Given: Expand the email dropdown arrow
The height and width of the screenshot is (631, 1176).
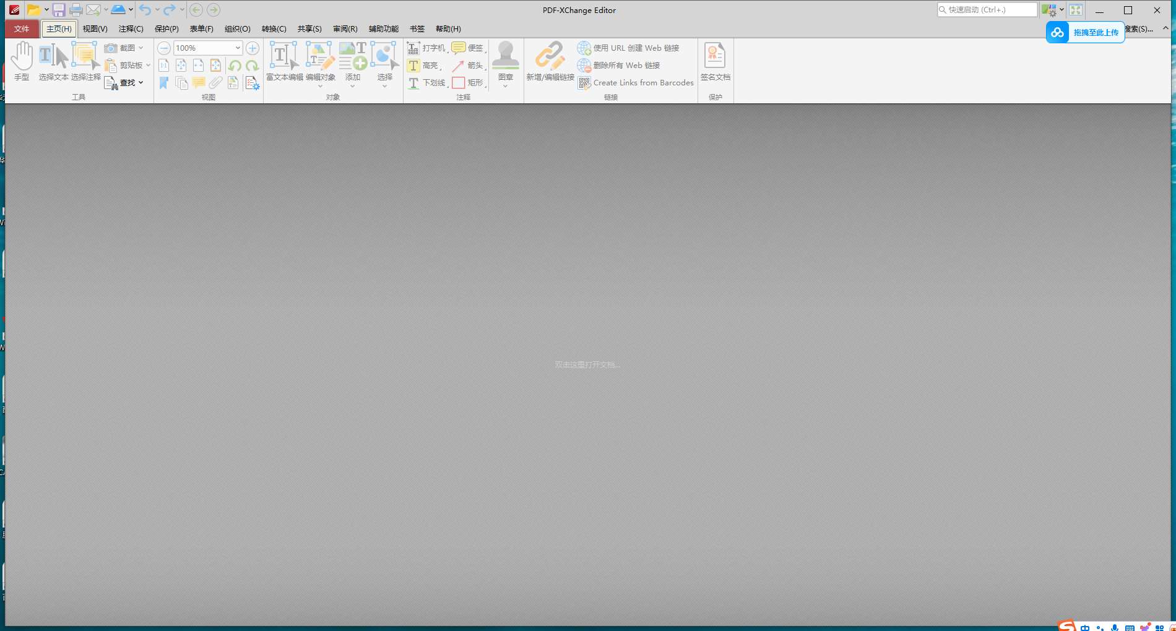Looking at the screenshot, I should pos(106,10).
